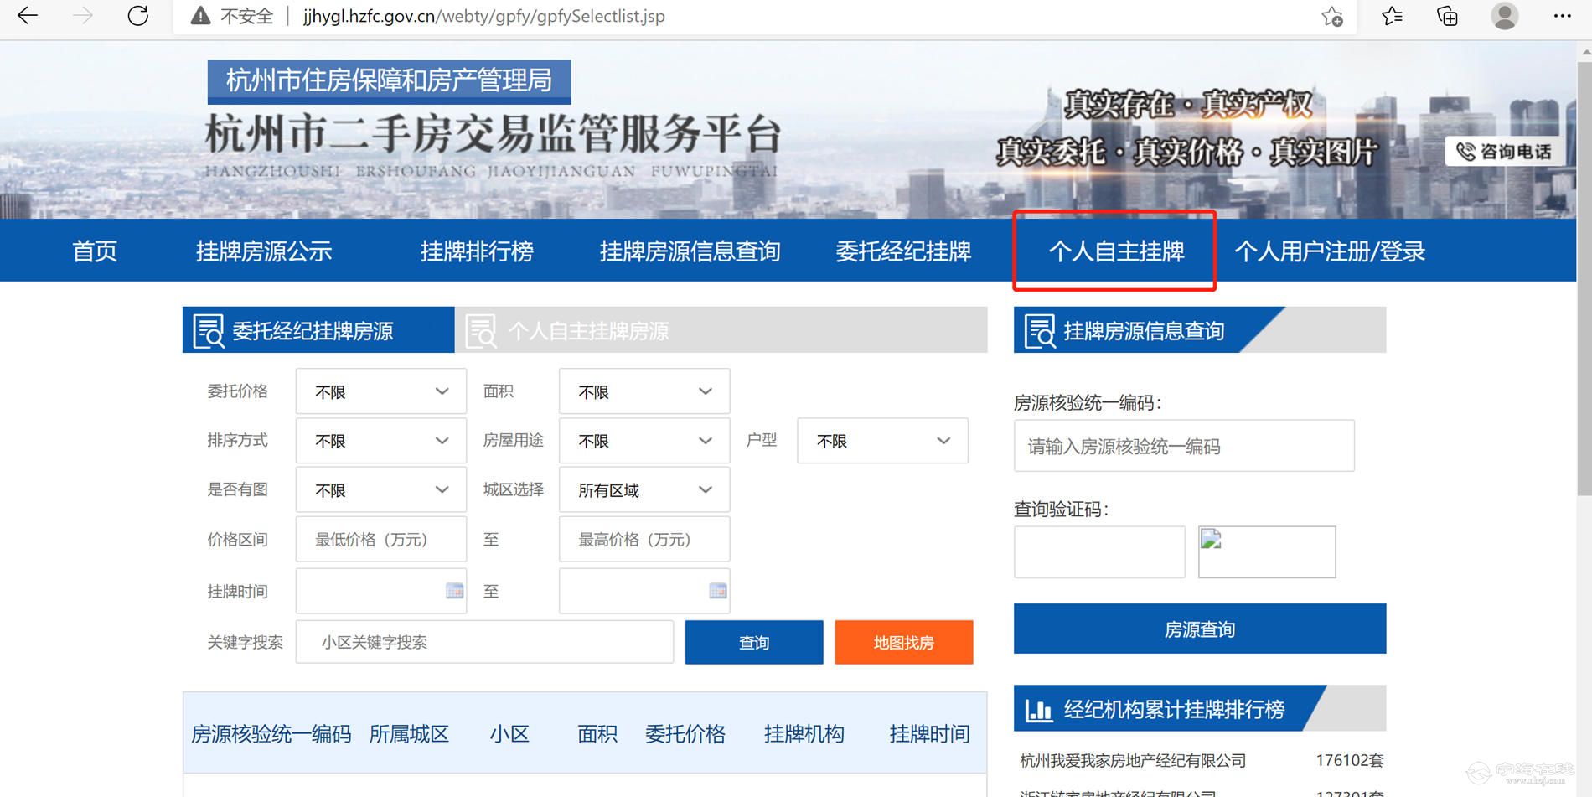The height and width of the screenshot is (797, 1592).
Task: Add page to favorites star icon
Action: point(1331,16)
